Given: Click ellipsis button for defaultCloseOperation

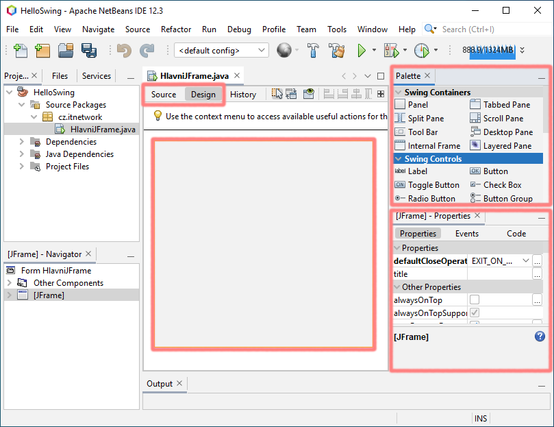Looking at the screenshot, I should 537,261.
